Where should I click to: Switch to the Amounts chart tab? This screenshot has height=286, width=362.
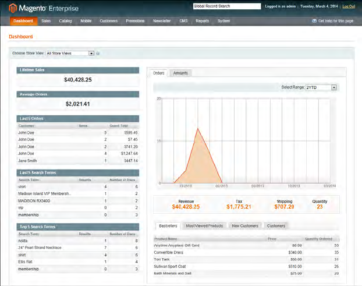pos(180,73)
